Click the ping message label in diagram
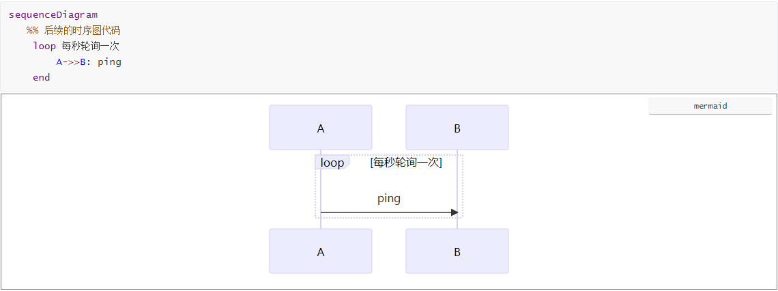Screen dimensions: 778x291 click(x=389, y=199)
